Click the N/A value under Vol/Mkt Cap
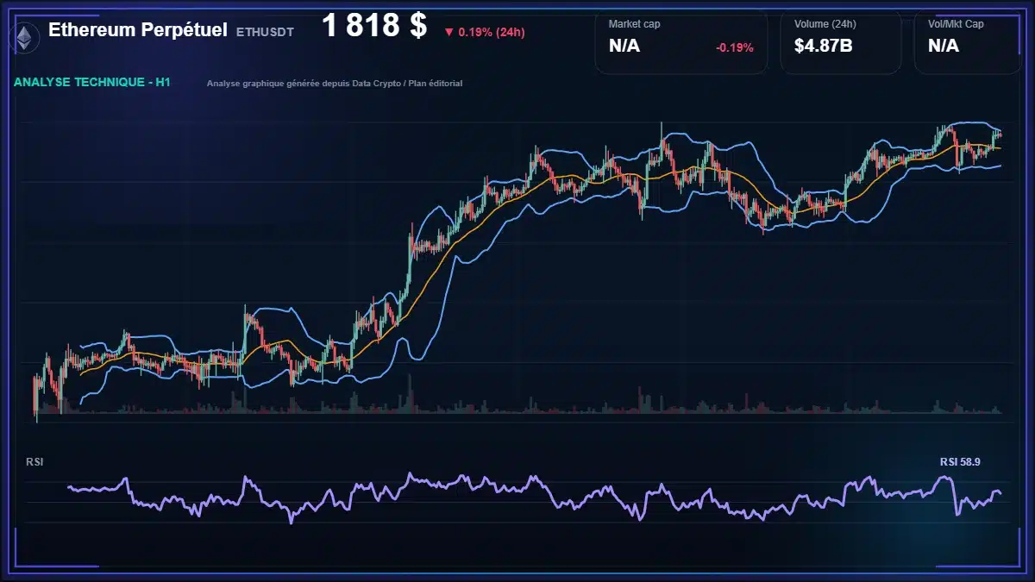The image size is (1035, 582). 944,47
